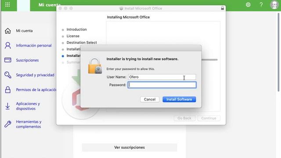The height and width of the screenshot is (158, 281).
Task: Open the app launcher grid icon
Action: pyautogui.click(x=7, y=4)
